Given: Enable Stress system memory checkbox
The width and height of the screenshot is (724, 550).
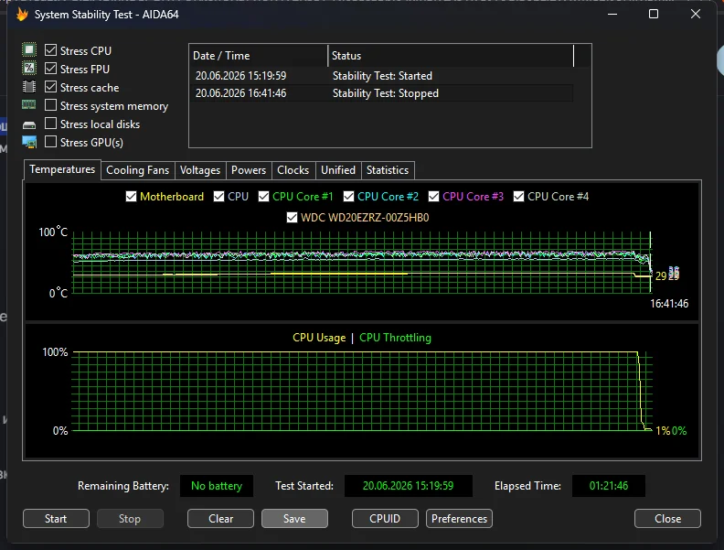Looking at the screenshot, I should 51,105.
